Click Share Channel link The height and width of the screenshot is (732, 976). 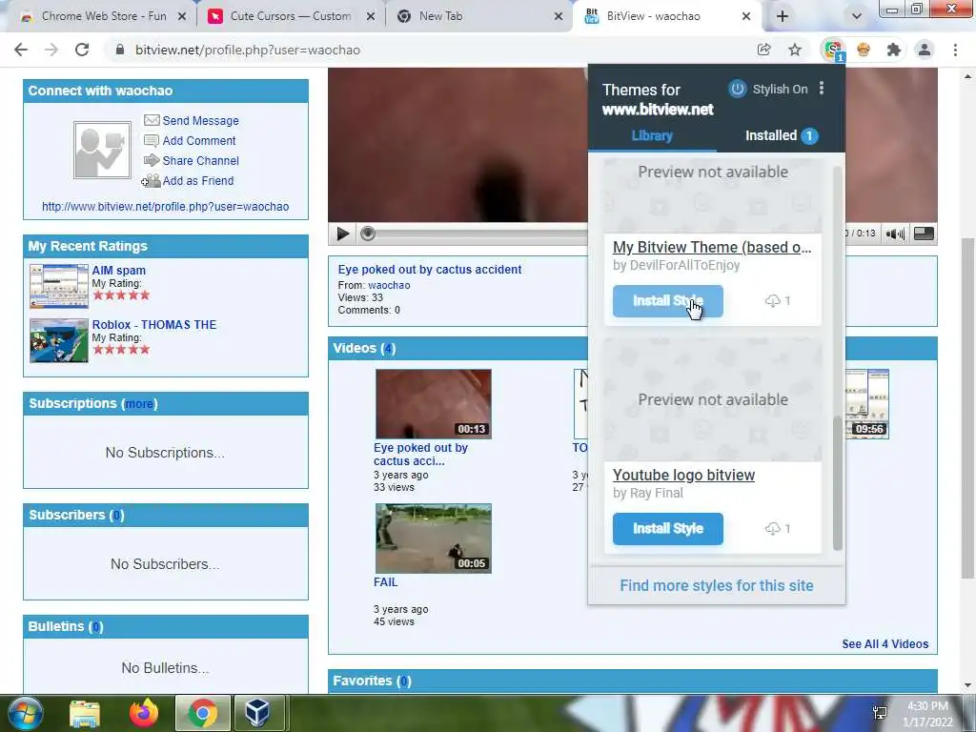(200, 160)
